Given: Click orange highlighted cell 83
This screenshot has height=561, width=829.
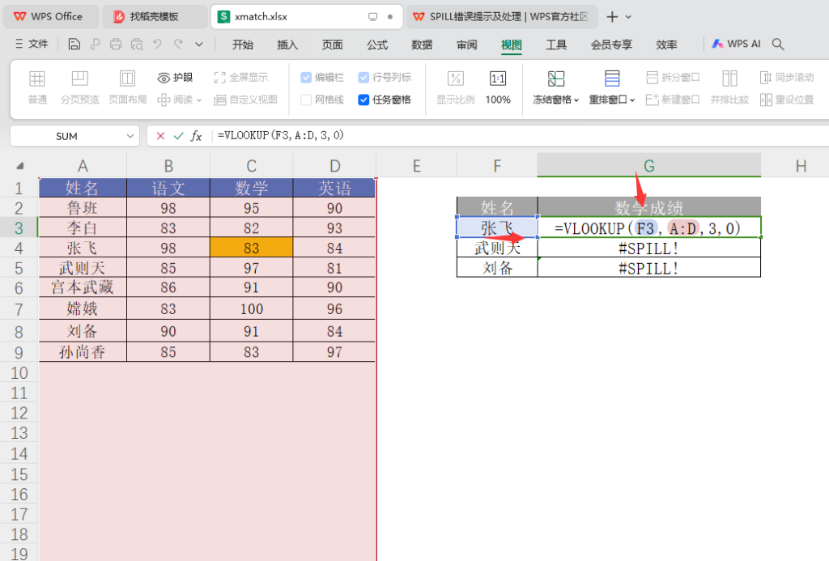Looking at the screenshot, I should (251, 248).
